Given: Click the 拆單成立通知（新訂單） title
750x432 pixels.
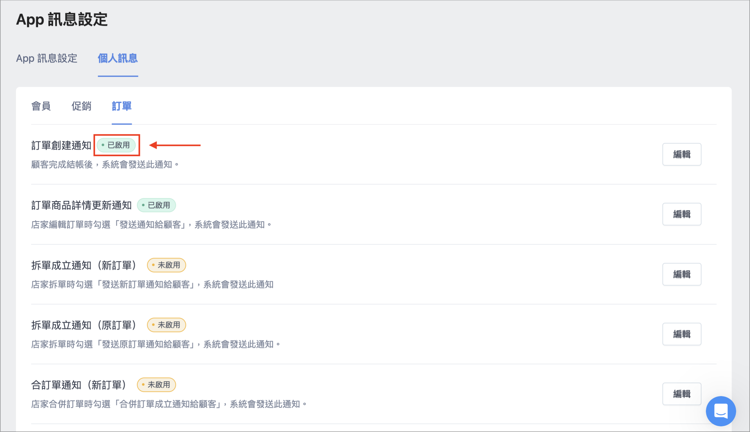Looking at the screenshot, I should click(x=84, y=265).
